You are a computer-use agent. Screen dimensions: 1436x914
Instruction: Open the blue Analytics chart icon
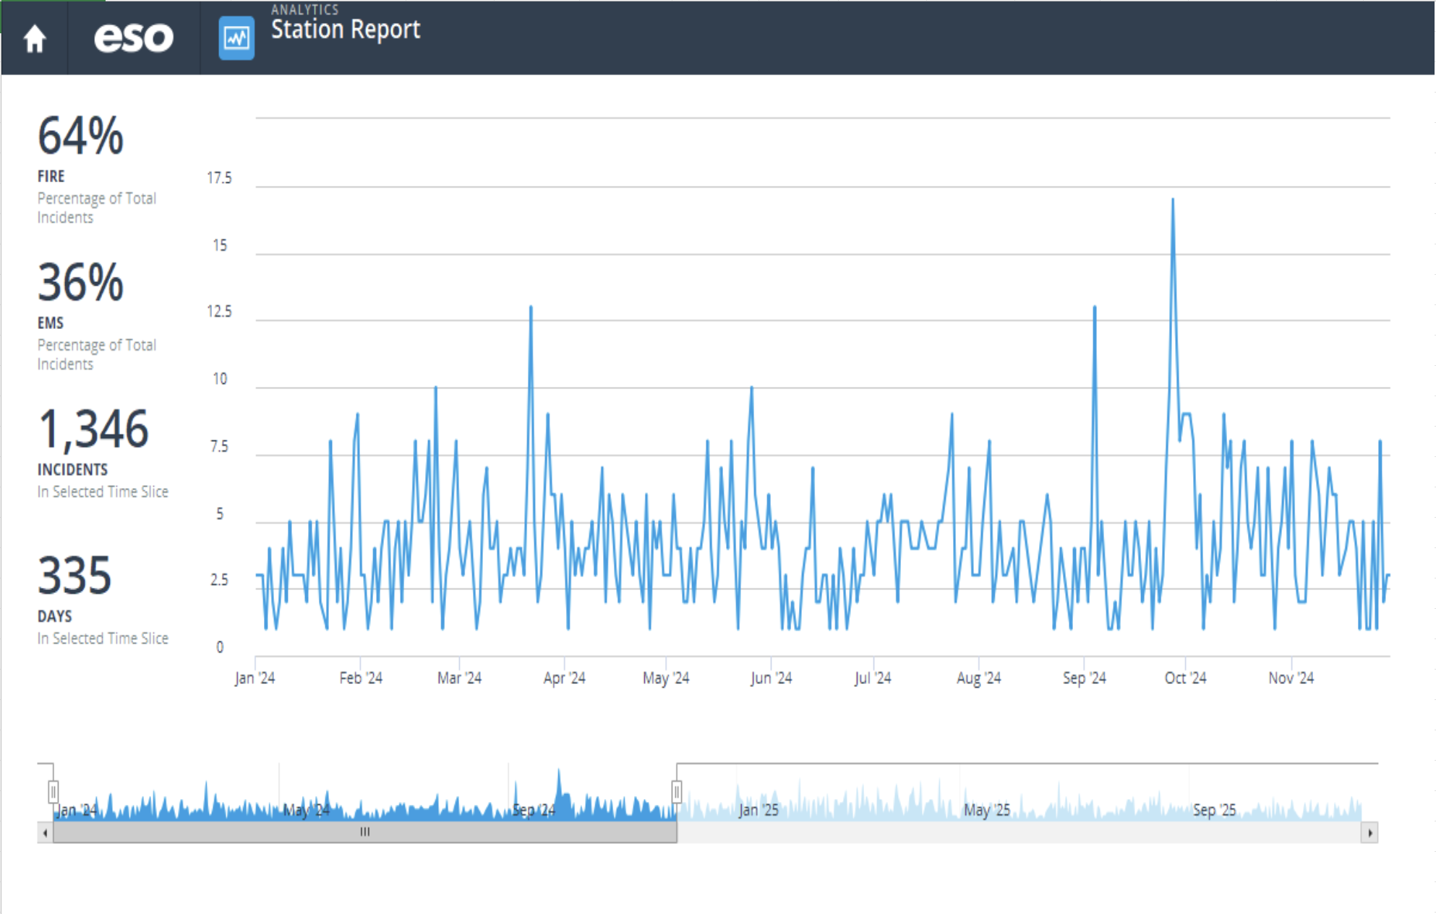236,38
